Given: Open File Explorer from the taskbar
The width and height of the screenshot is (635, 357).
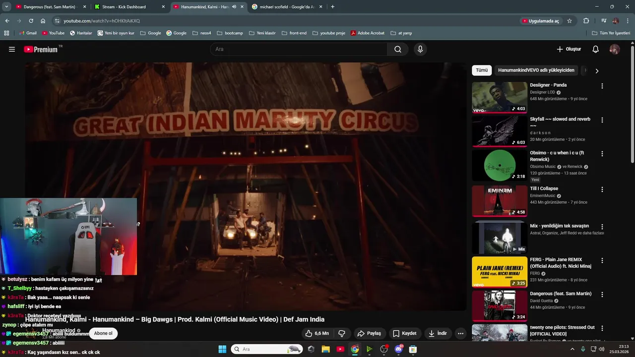Looking at the screenshot, I should 326,349.
